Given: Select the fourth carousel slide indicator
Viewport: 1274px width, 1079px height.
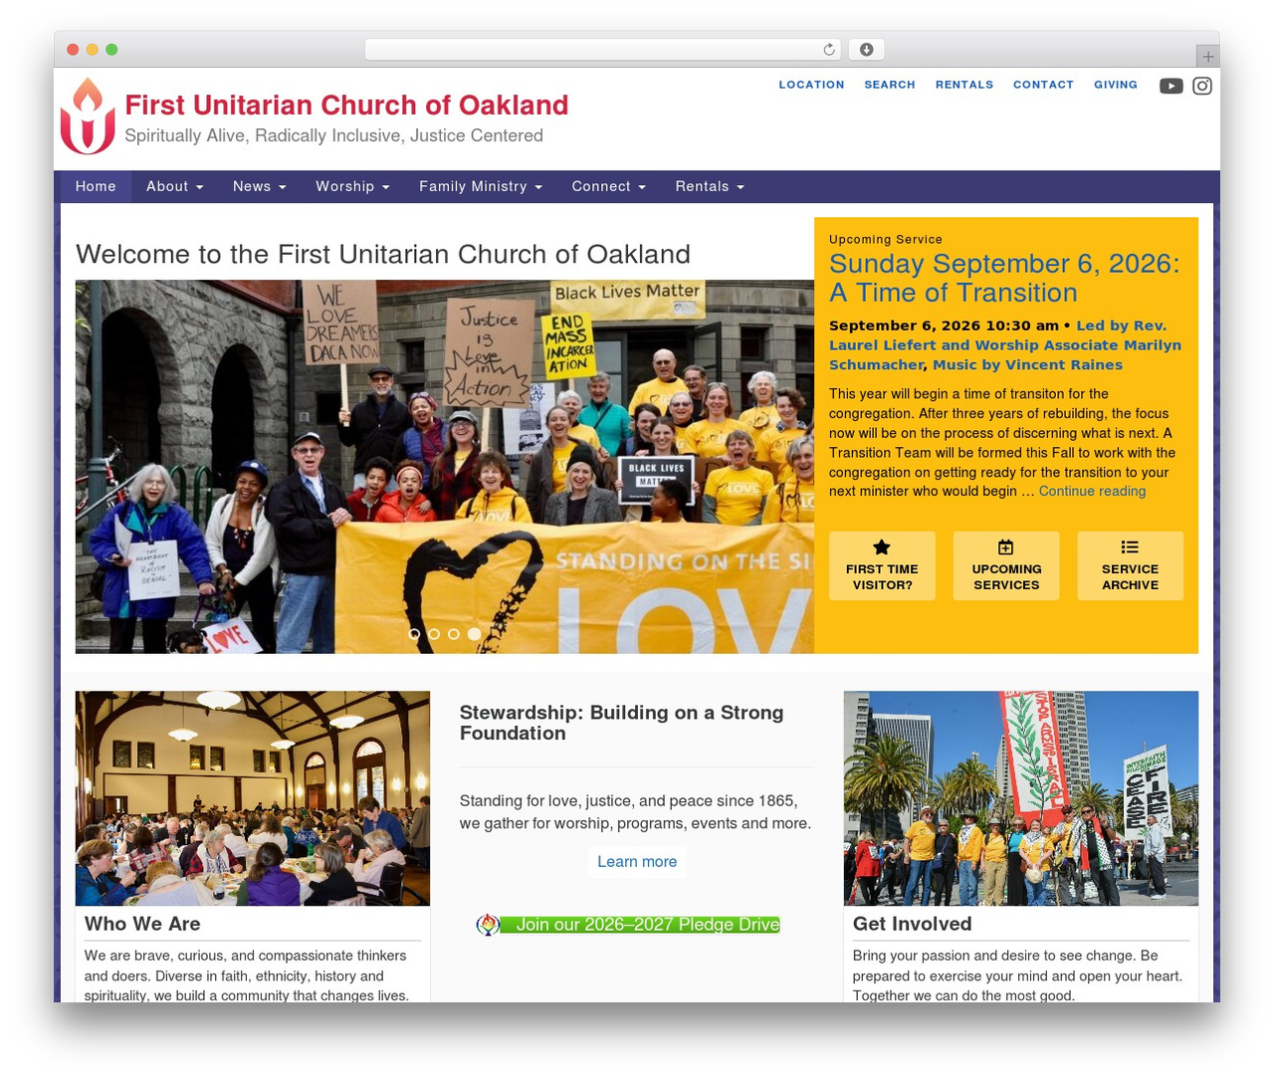Looking at the screenshot, I should (474, 634).
